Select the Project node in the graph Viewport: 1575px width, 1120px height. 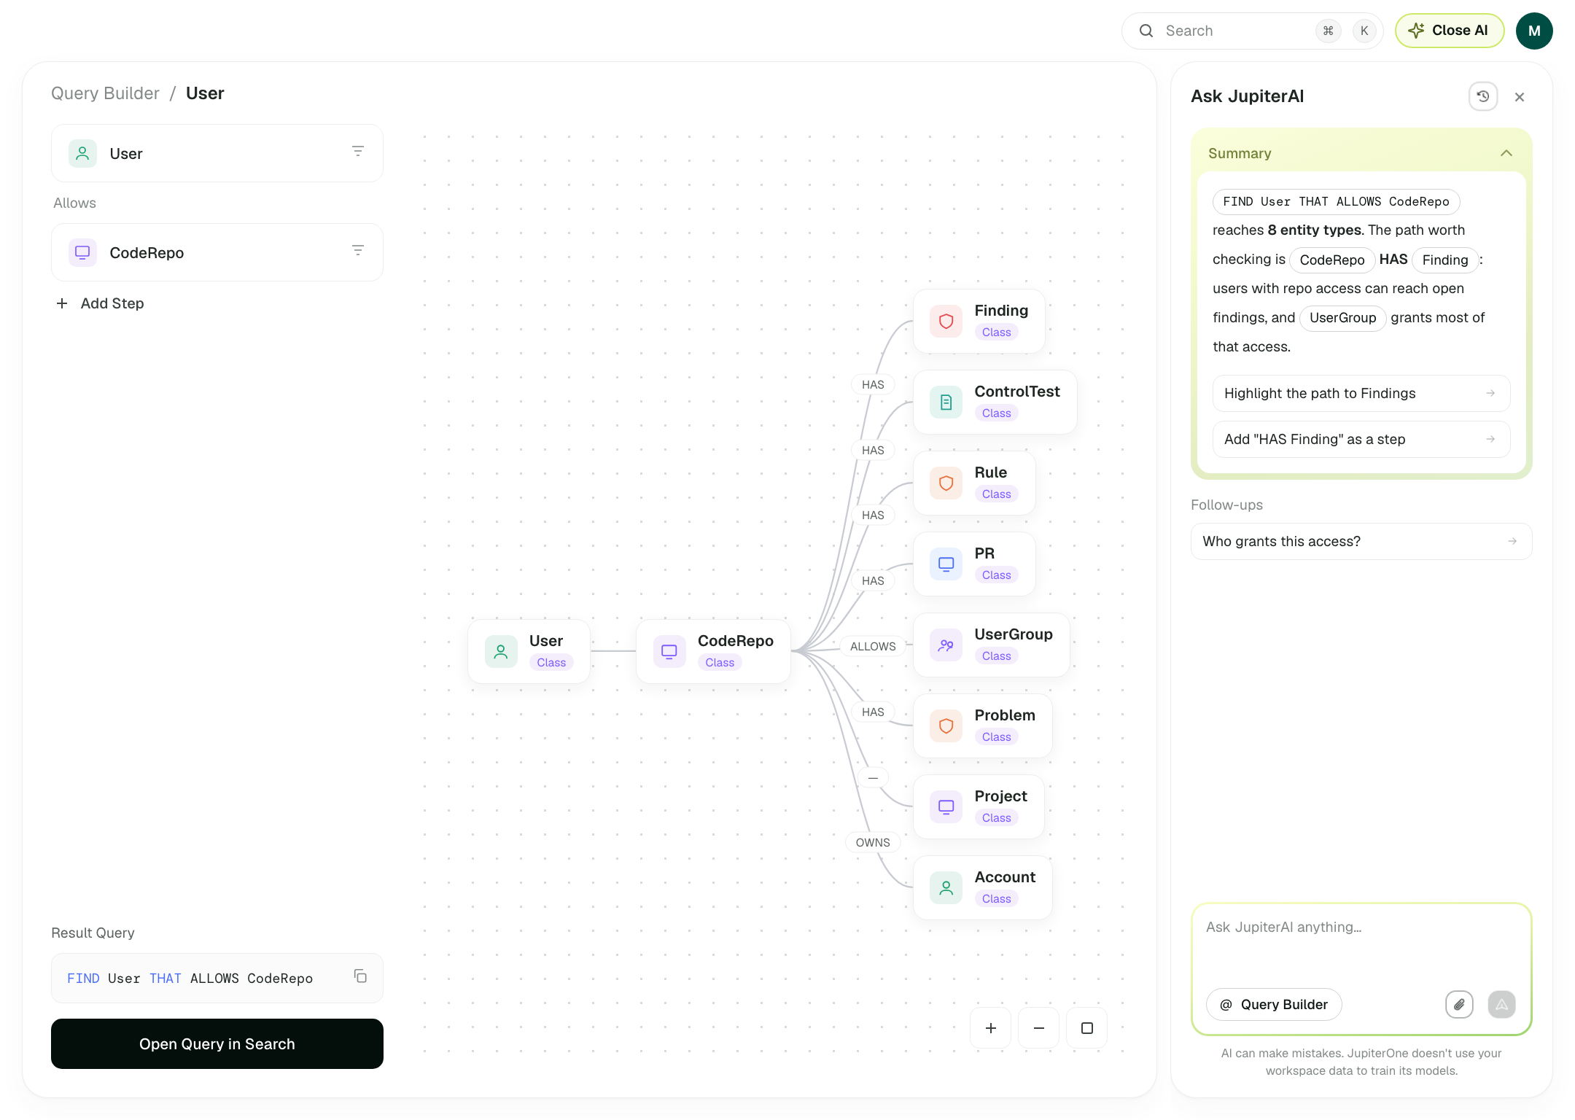[979, 807]
